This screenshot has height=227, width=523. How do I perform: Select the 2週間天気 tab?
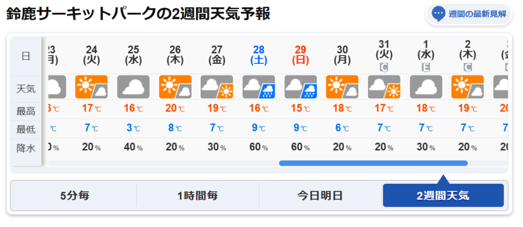click(443, 195)
